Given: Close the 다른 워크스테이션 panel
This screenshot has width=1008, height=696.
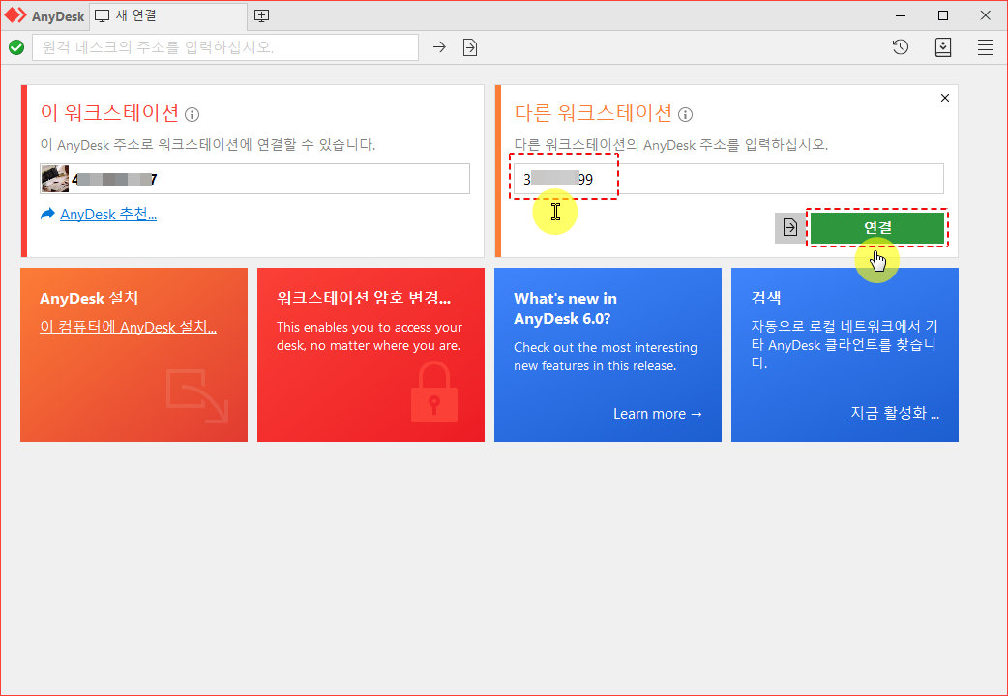Looking at the screenshot, I should point(945,98).
